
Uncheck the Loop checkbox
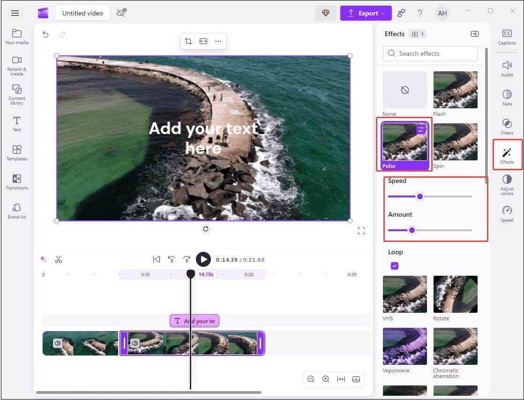[x=395, y=265]
